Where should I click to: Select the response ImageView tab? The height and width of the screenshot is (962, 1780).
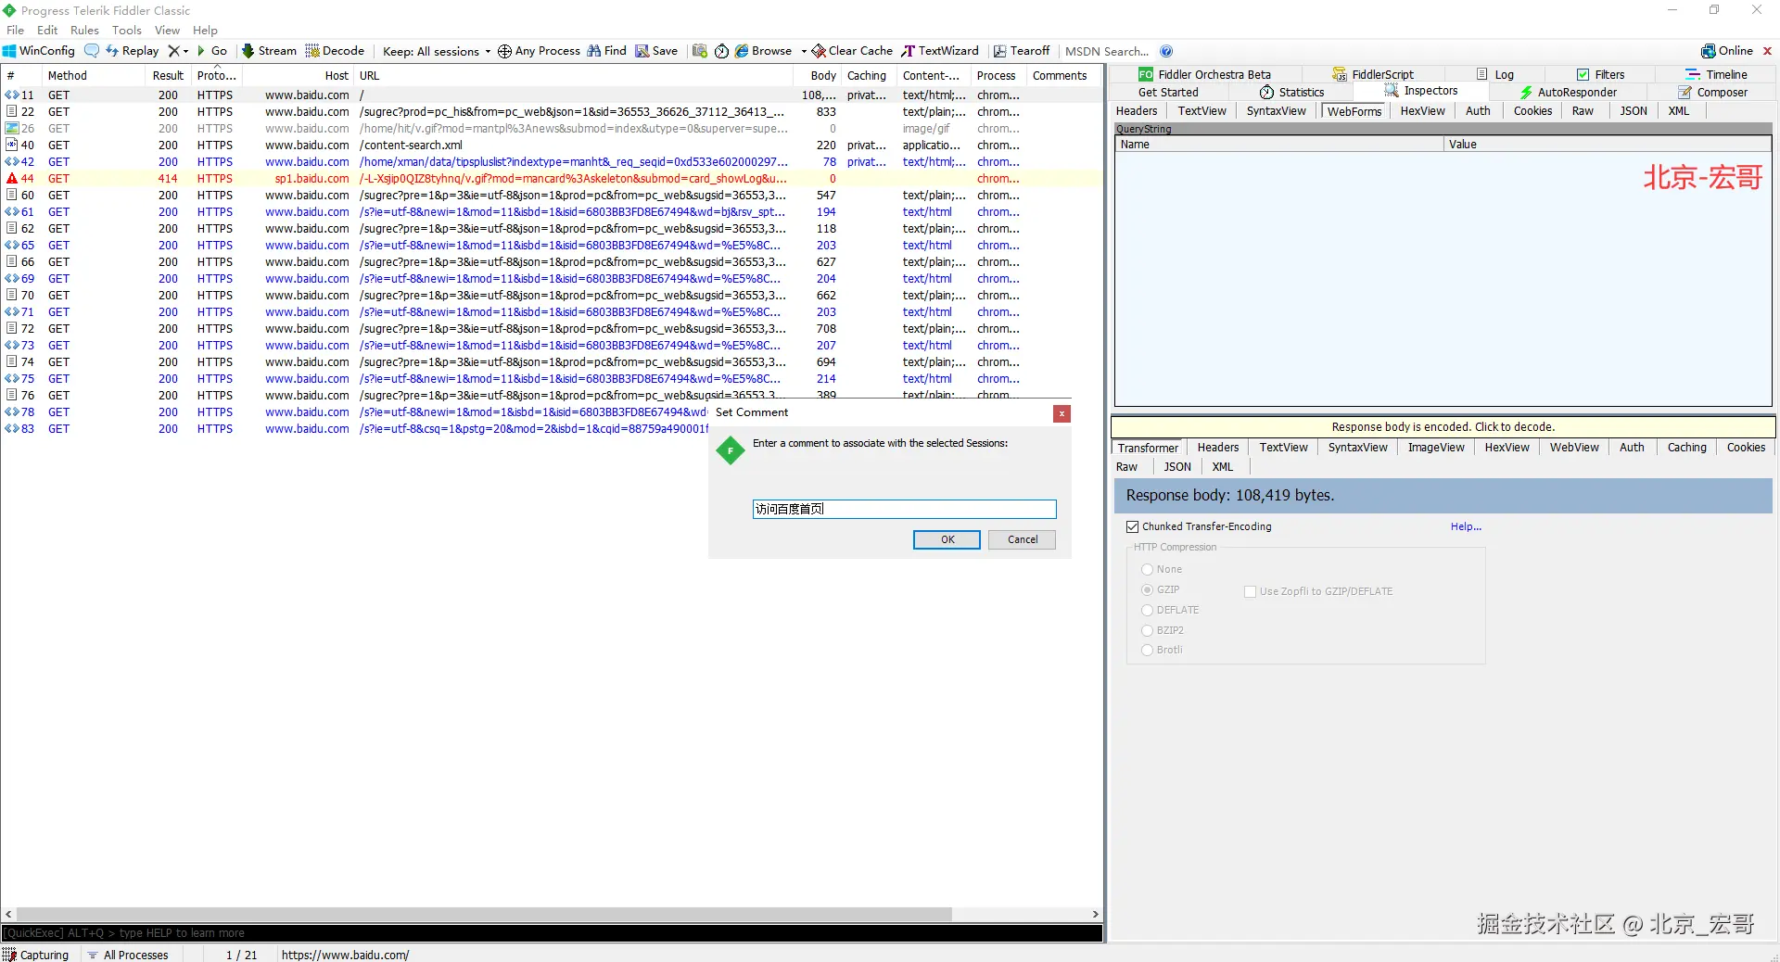(1436, 448)
